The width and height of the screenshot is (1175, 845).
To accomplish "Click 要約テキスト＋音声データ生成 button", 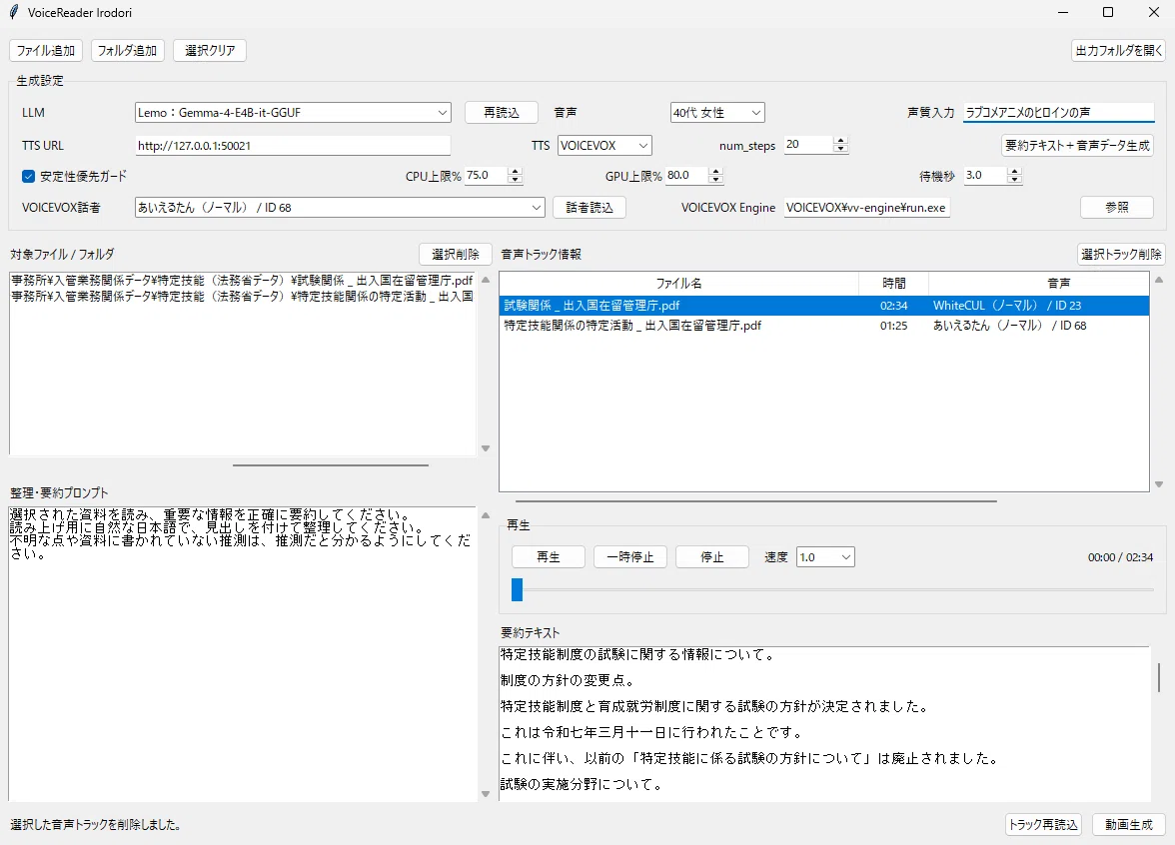I will point(1077,146).
